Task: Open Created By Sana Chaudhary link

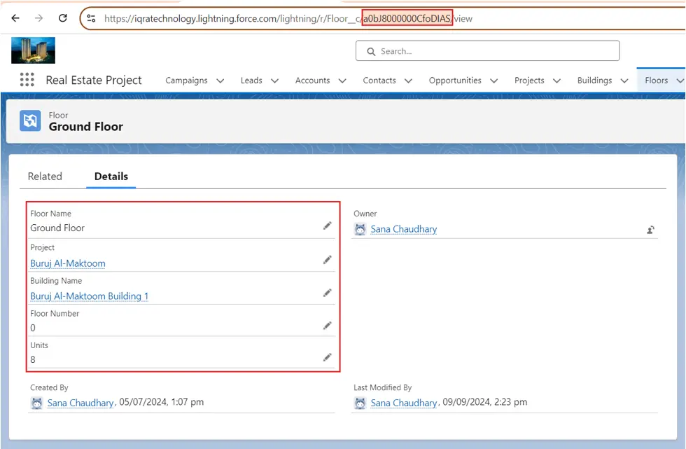Action: click(80, 403)
